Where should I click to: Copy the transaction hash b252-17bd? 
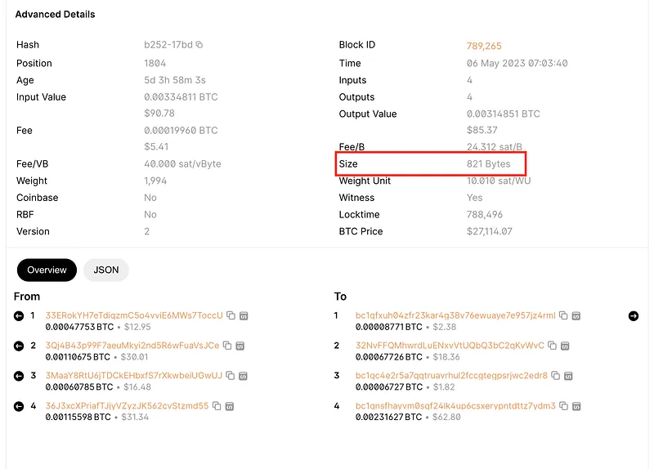(x=199, y=45)
